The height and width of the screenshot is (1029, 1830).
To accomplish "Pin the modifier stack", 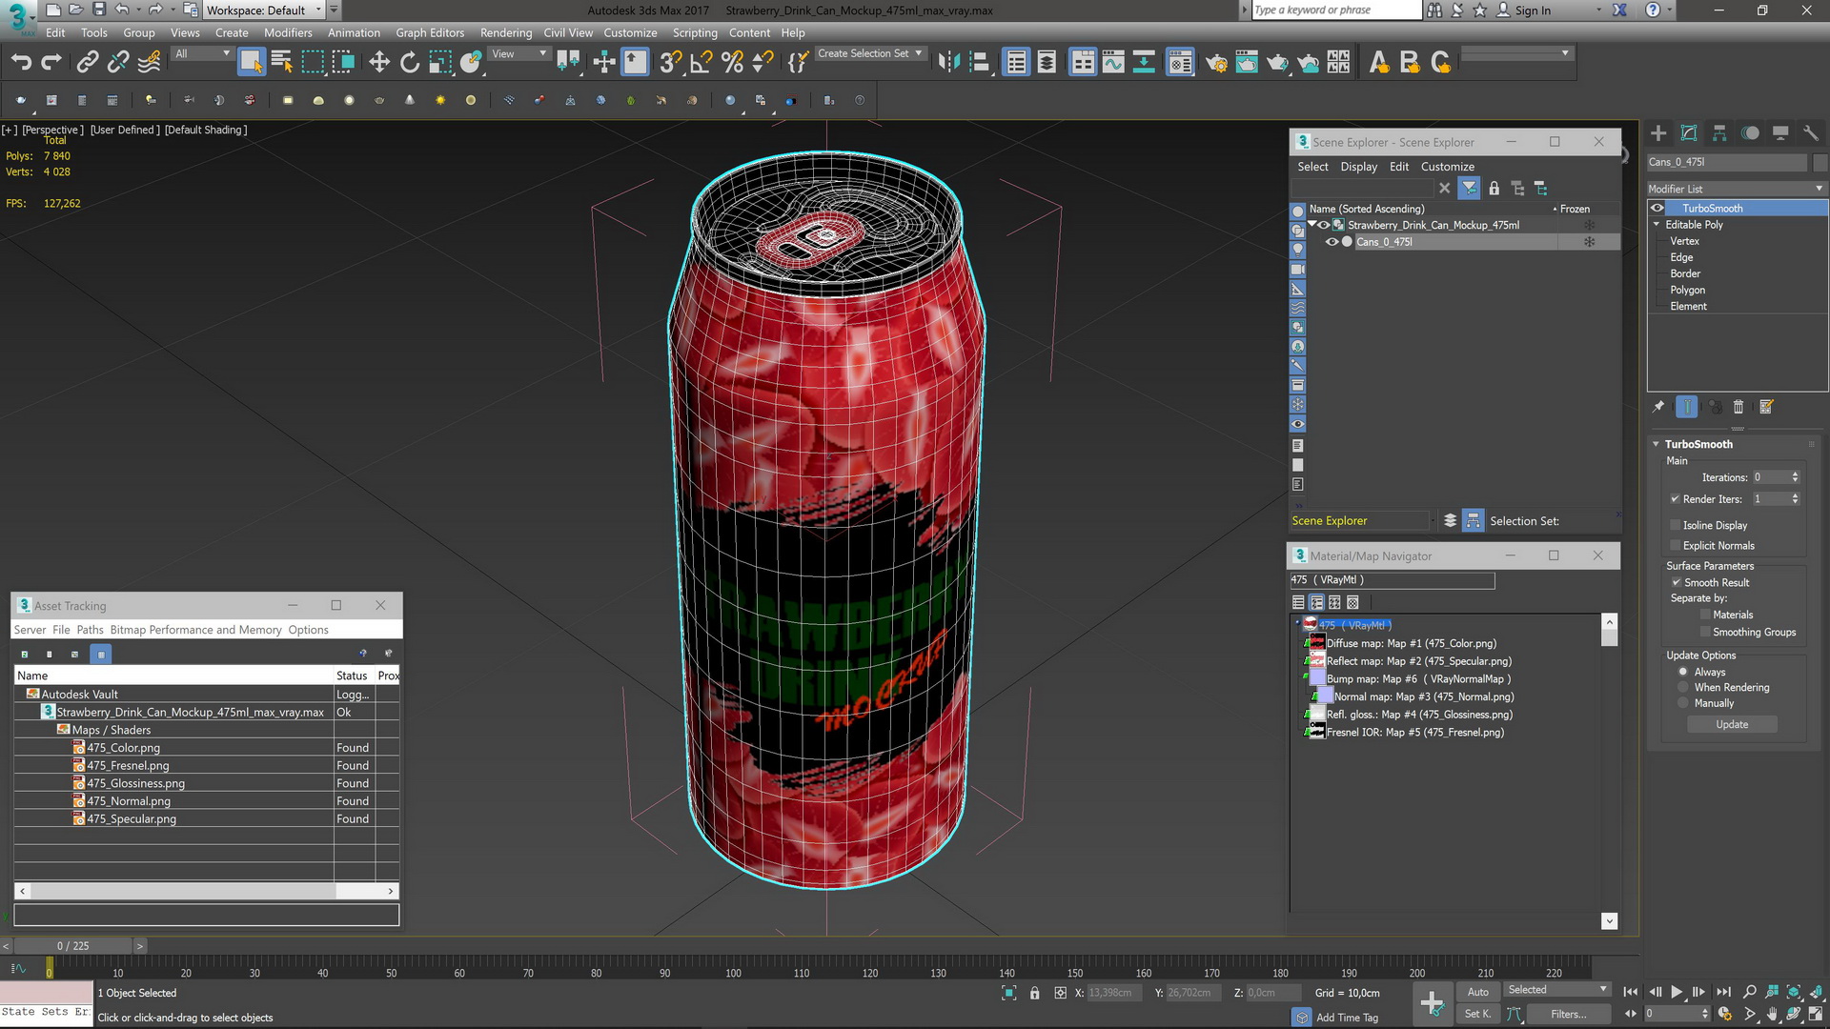I will [1658, 407].
